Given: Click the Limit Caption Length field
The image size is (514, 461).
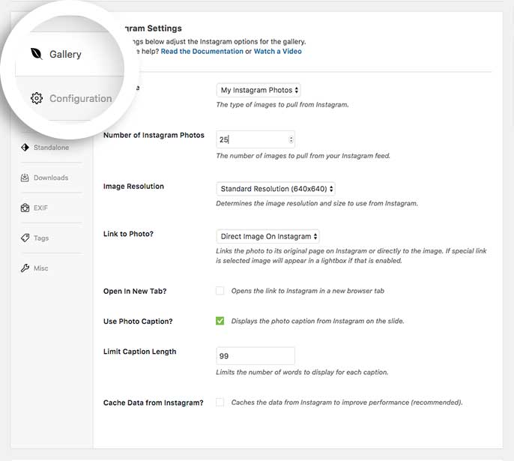Looking at the screenshot, I should (x=256, y=356).
